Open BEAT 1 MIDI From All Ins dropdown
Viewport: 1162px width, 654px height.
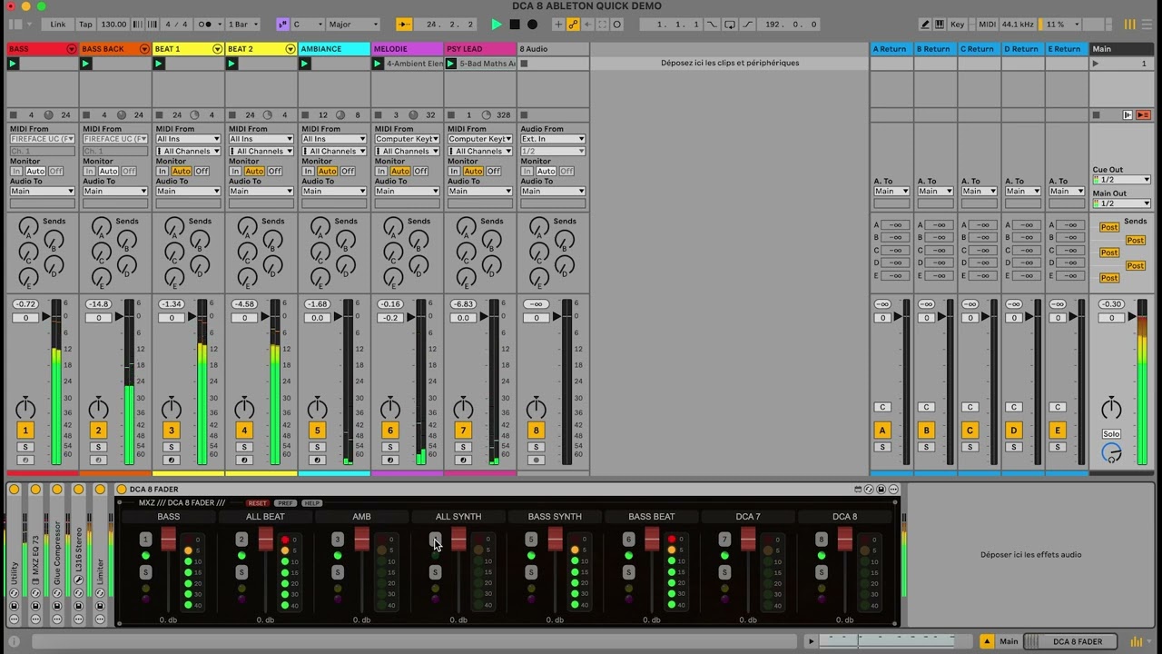coord(188,139)
